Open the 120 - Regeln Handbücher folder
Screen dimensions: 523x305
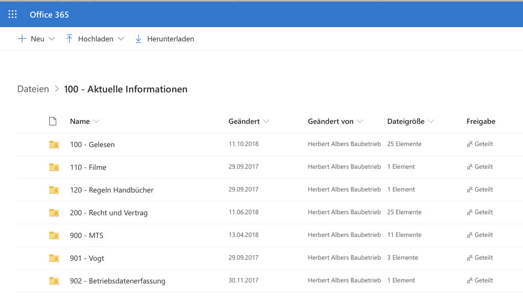[111, 190]
